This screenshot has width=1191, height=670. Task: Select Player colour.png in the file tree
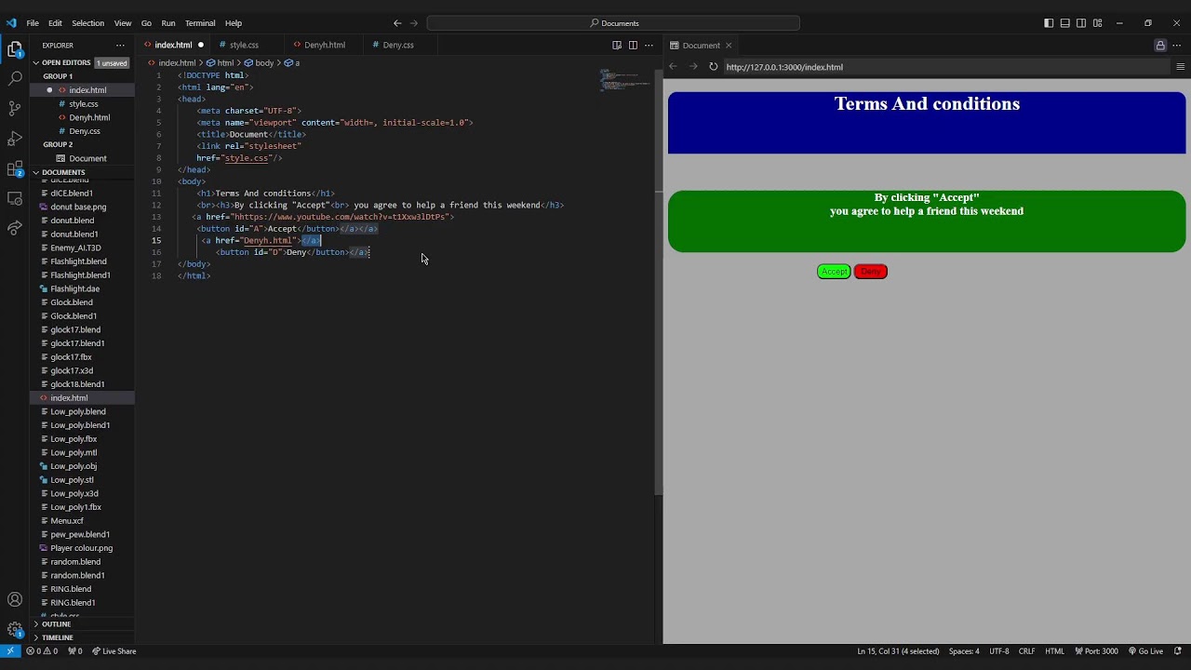81,548
